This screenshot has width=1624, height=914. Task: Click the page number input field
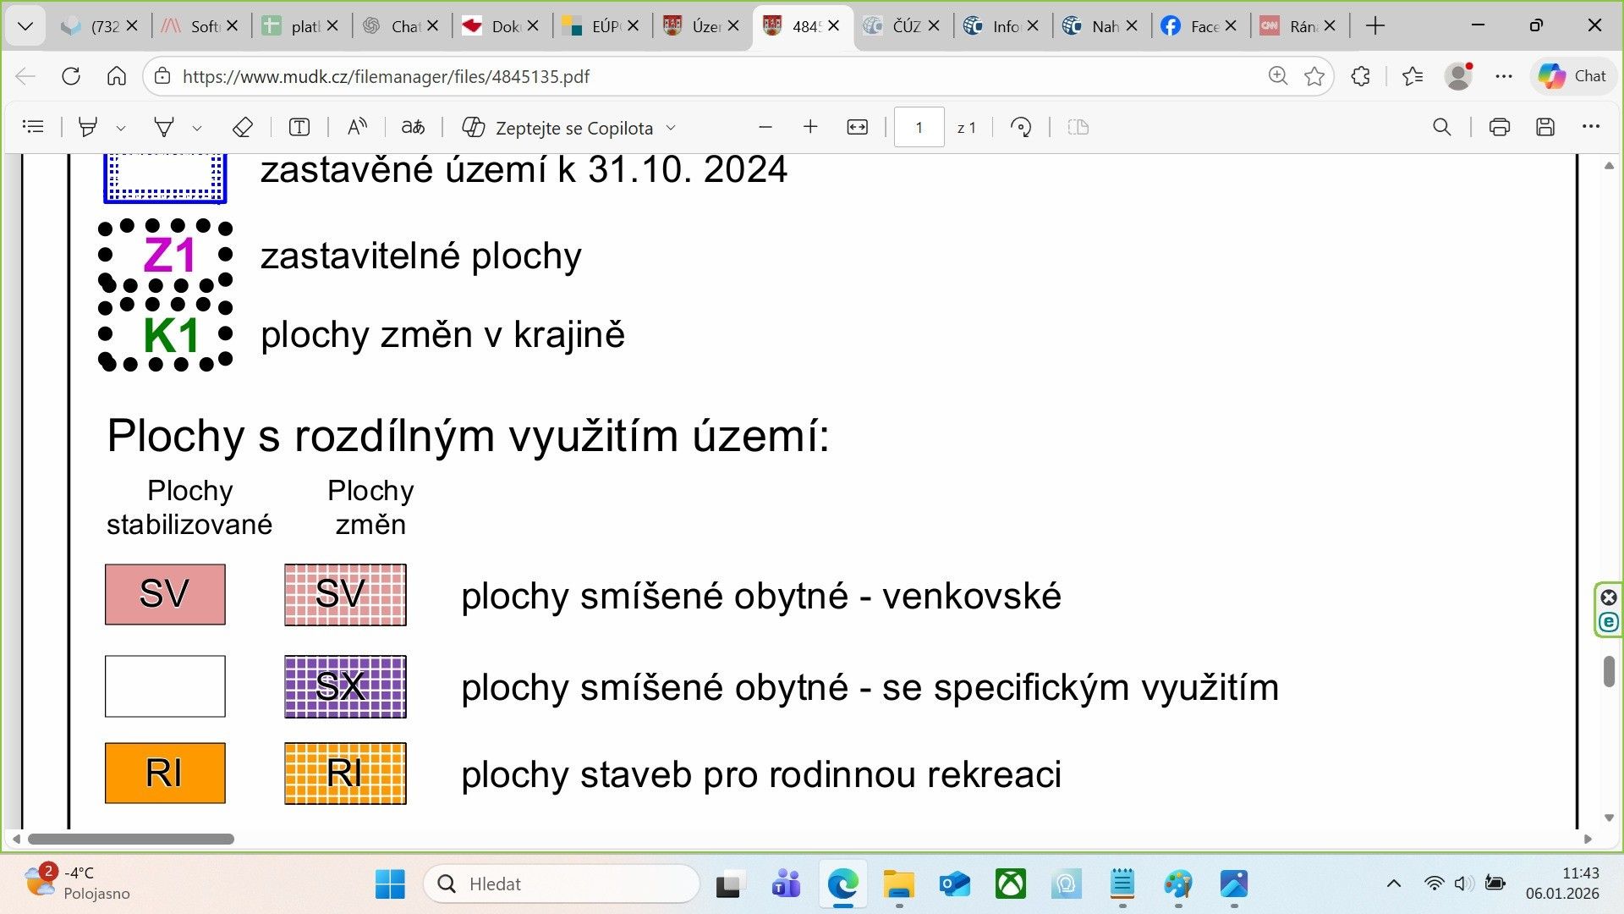pyautogui.click(x=919, y=127)
